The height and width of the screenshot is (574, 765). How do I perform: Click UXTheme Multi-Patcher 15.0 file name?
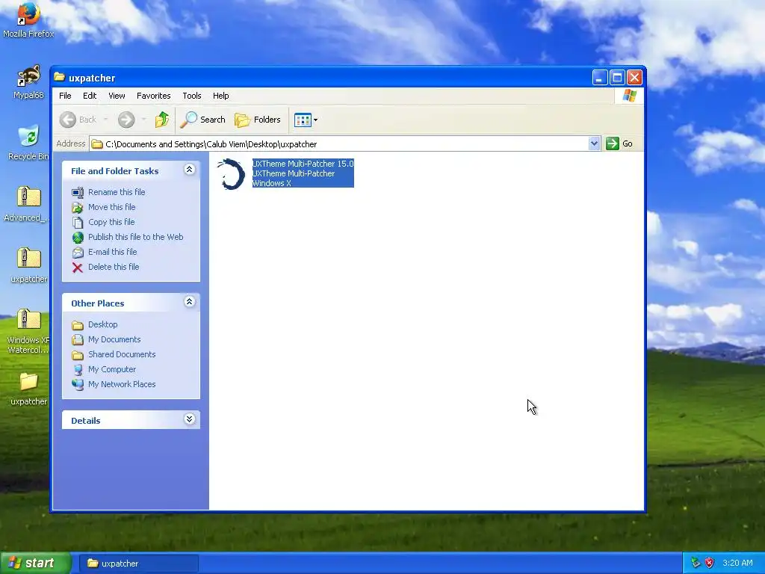coord(303,164)
